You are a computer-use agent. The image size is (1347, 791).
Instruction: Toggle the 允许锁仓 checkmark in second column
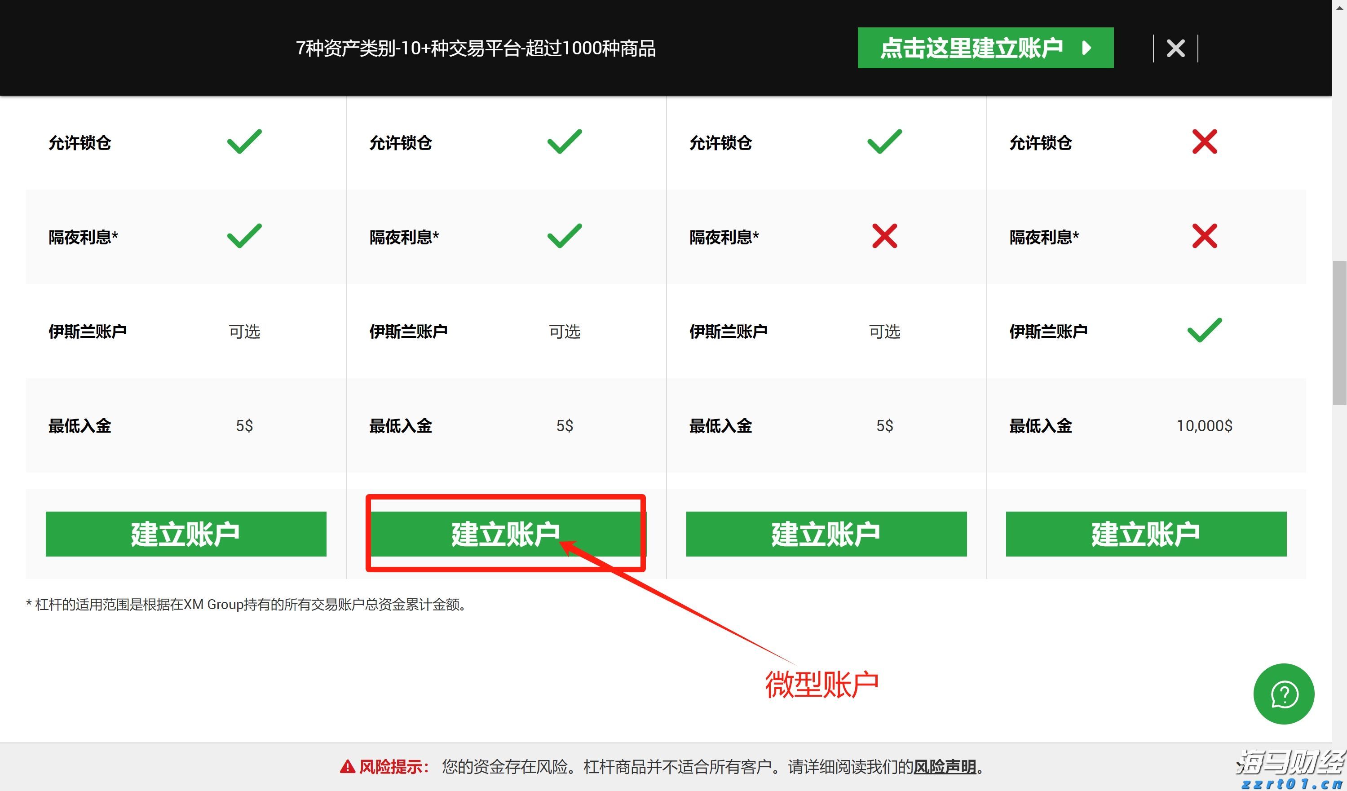[x=563, y=141]
